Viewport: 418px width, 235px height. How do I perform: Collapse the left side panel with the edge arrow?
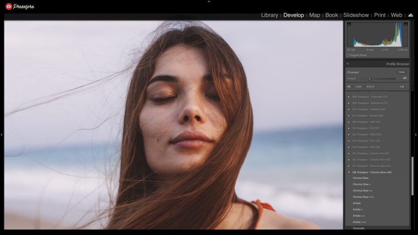pos(2,135)
